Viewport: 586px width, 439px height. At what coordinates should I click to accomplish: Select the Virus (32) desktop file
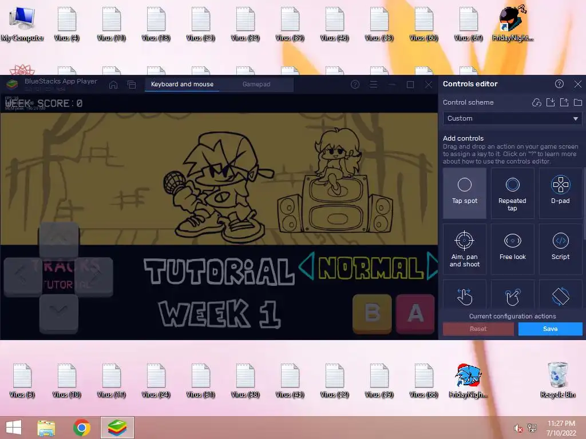(245, 24)
